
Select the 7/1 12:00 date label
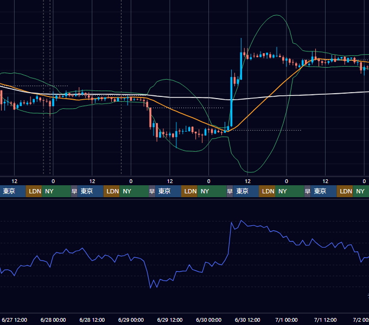pos(325,320)
